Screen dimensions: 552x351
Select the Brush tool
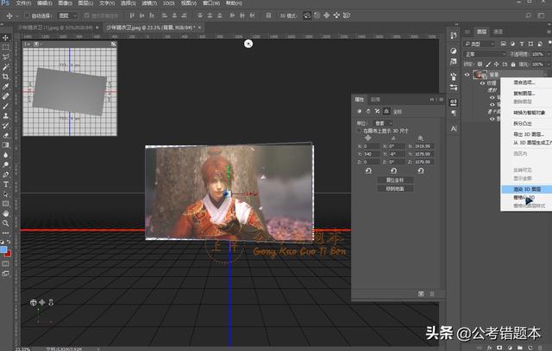[x=6, y=106]
